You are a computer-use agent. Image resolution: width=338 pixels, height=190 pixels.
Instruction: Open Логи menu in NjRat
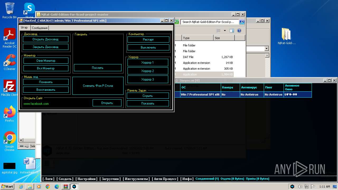tap(48, 179)
